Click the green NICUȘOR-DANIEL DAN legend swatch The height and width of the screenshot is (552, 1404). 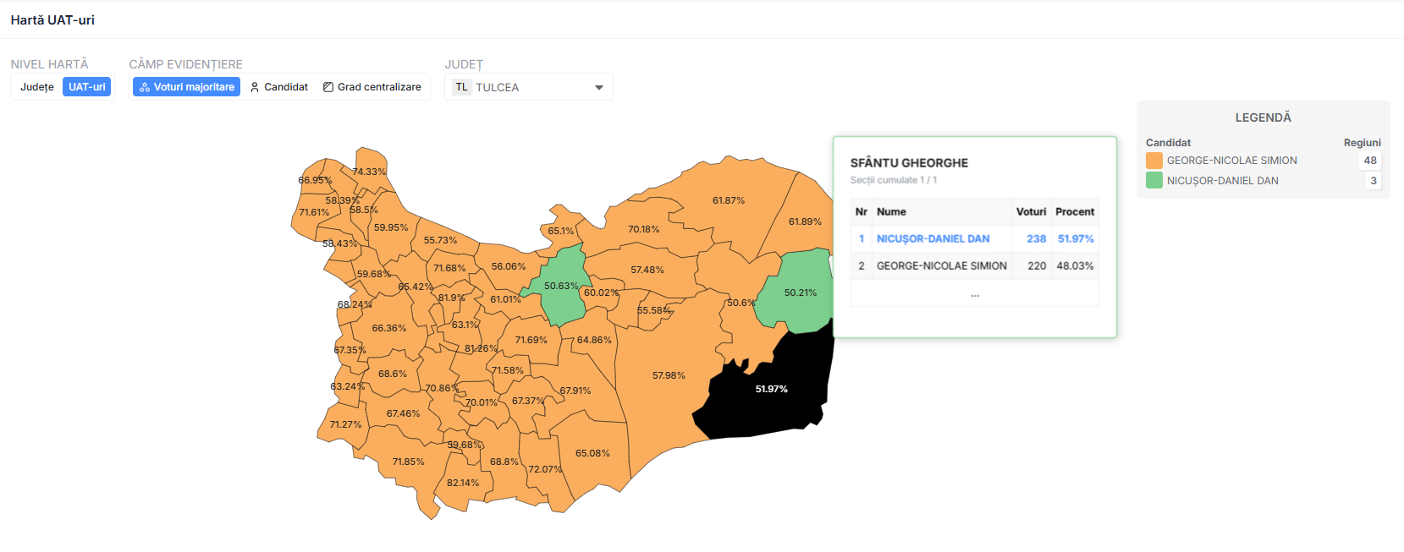point(1154,181)
